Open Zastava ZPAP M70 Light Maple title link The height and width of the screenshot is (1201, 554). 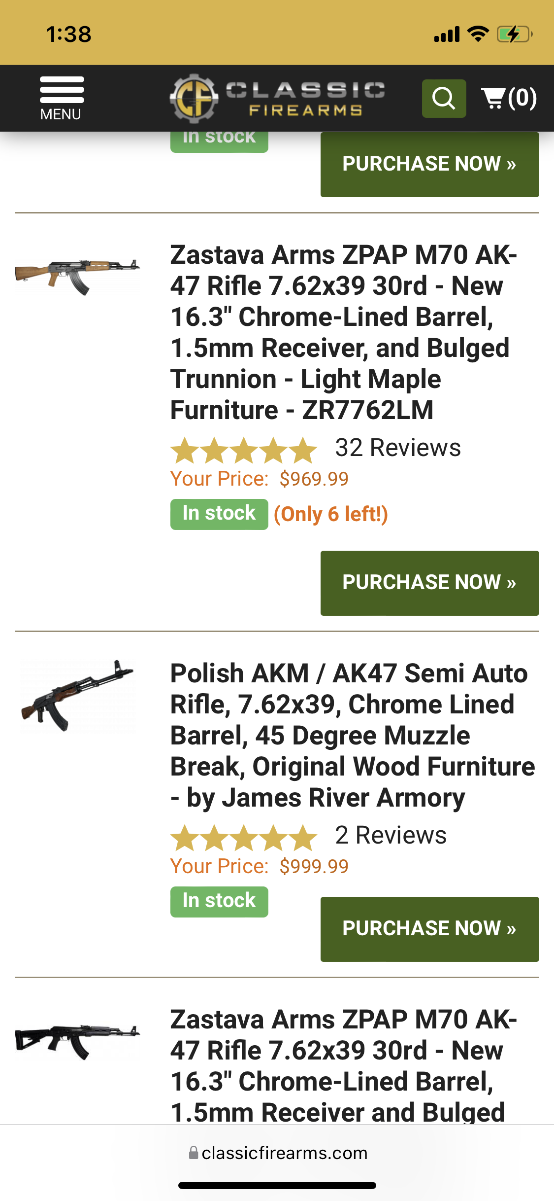(x=343, y=332)
